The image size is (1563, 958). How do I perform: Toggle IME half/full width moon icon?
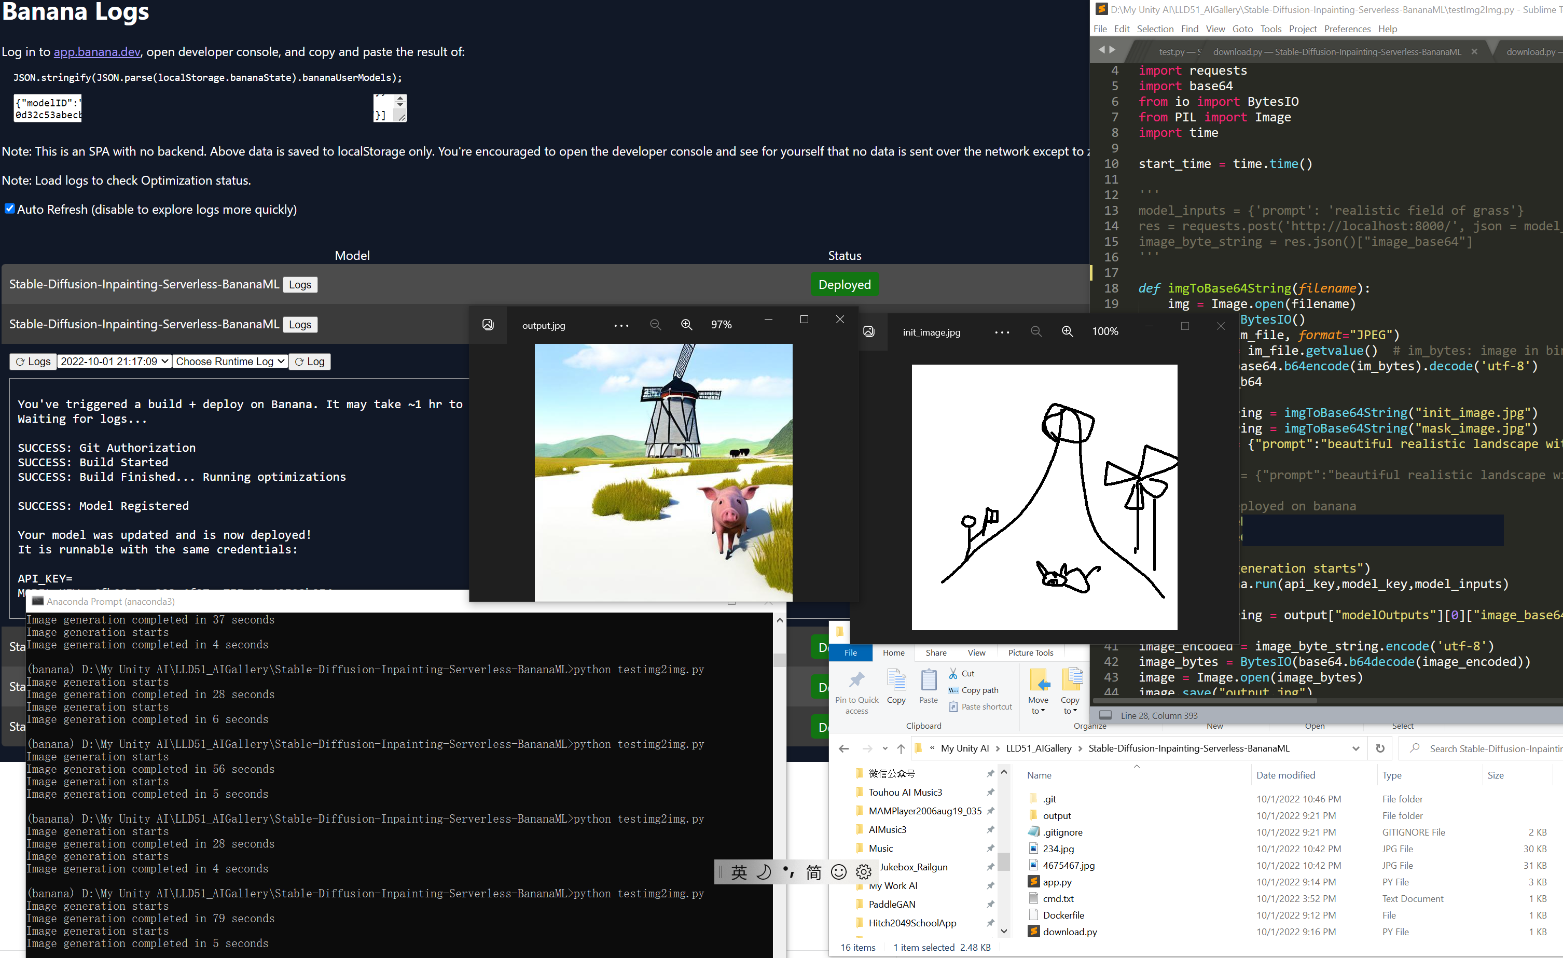coord(764,872)
